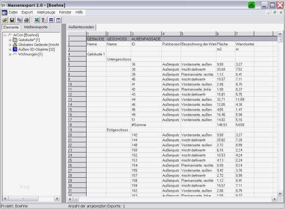285x209 pixels.
Task: Expand the Globales Gelände node
Action: pyautogui.click(x=10, y=44)
